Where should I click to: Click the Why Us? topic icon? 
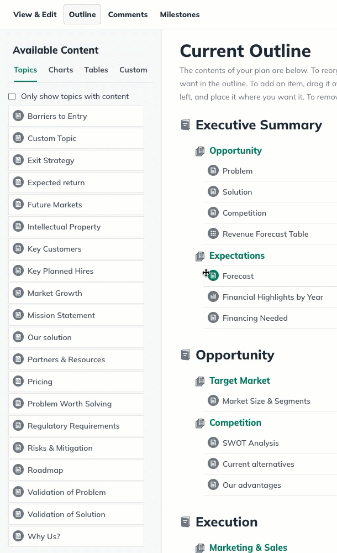[18, 536]
